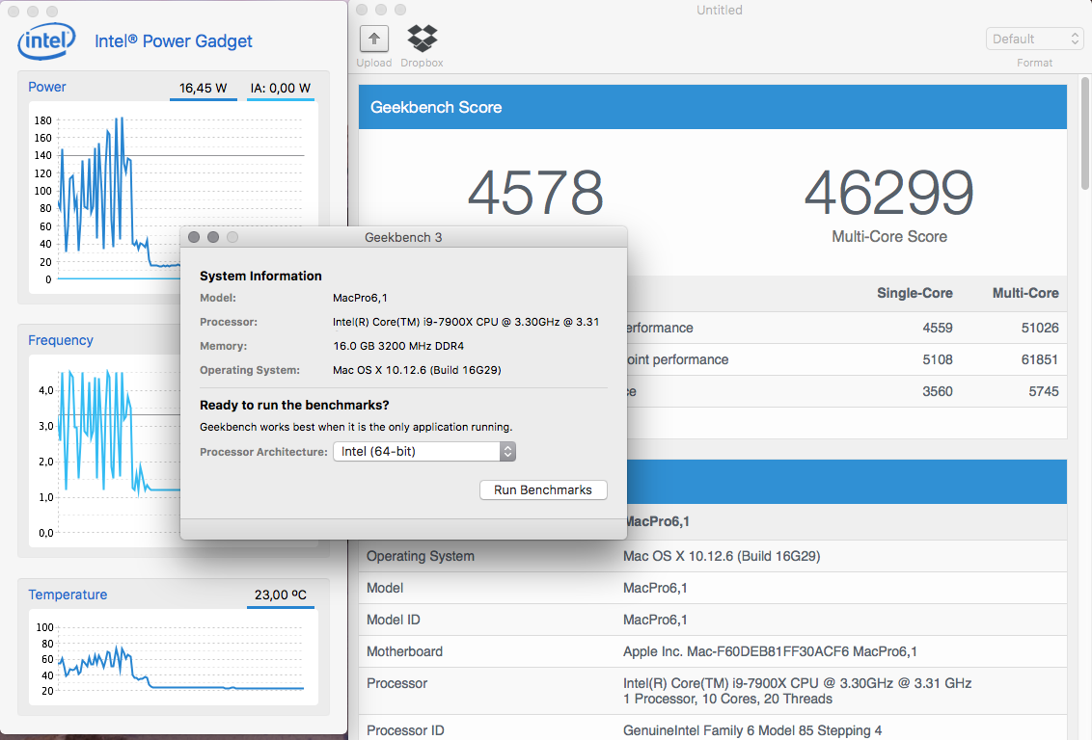Click the 23,00 °C temperature reading

[281, 595]
